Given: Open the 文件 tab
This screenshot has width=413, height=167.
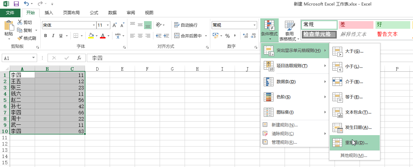Looking at the screenshot, I should [10, 12].
